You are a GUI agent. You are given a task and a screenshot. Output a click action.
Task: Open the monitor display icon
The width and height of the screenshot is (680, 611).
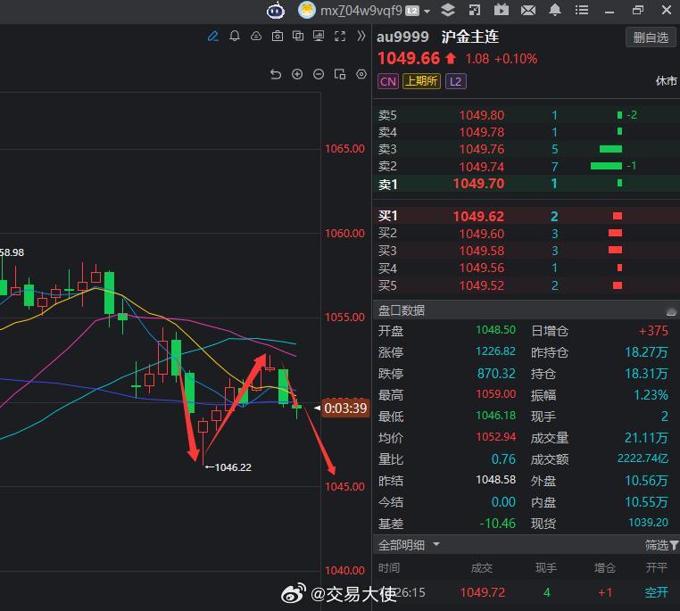(319, 36)
